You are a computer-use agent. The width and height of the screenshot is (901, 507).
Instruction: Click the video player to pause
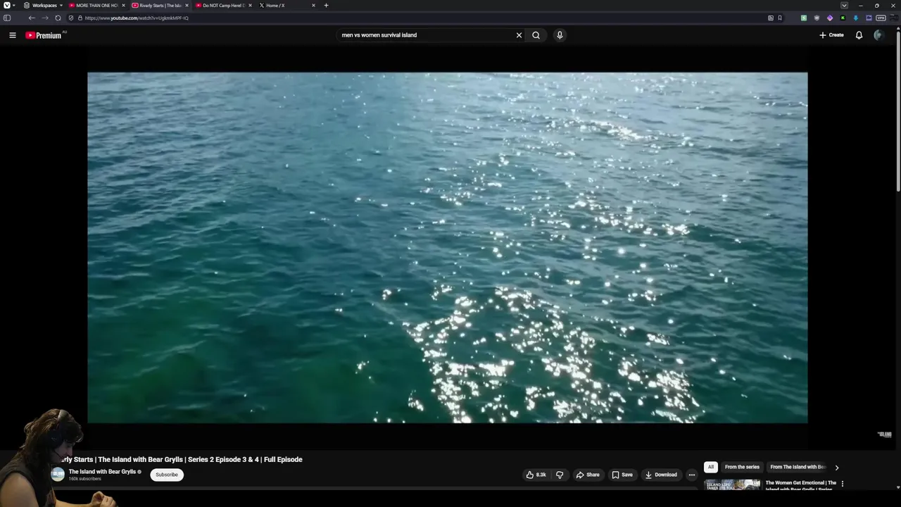coord(448,248)
